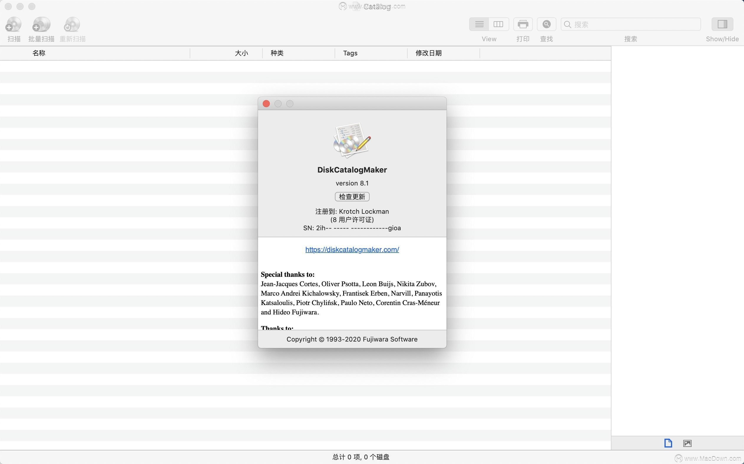Click the Copyright 1993-2020 Fujiwara Software text
Screen dimensions: 744x464
[x=352, y=339]
